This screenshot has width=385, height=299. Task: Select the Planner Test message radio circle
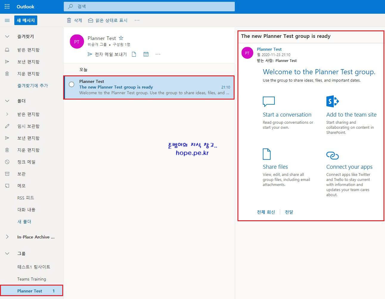[72, 84]
